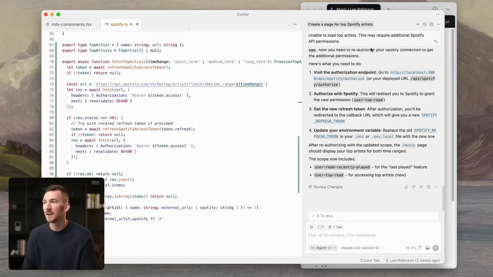Click revert arrow on user message
The width and height of the screenshot is (493, 277).
coord(436,41)
